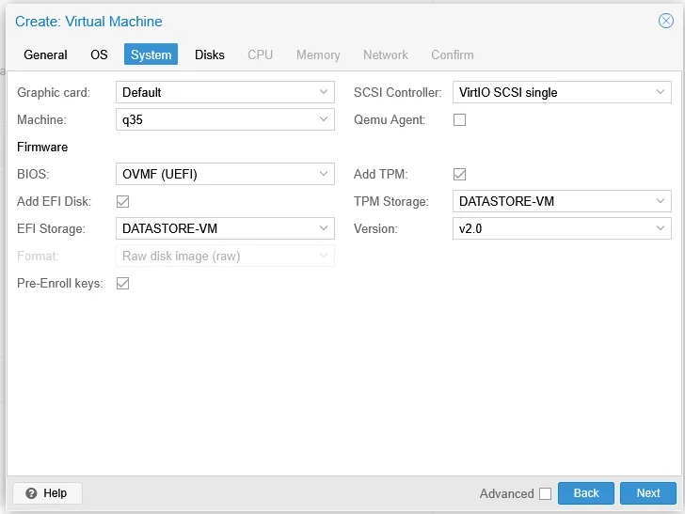Go to the Disks tab
This screenshot has height=514, width=685.
pos(210,55)
